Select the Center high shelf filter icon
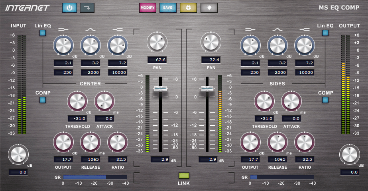Image resolution: width=368 pixels, height=191 pixels. (117, 30)
